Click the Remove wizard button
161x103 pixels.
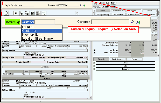(125, 69)
